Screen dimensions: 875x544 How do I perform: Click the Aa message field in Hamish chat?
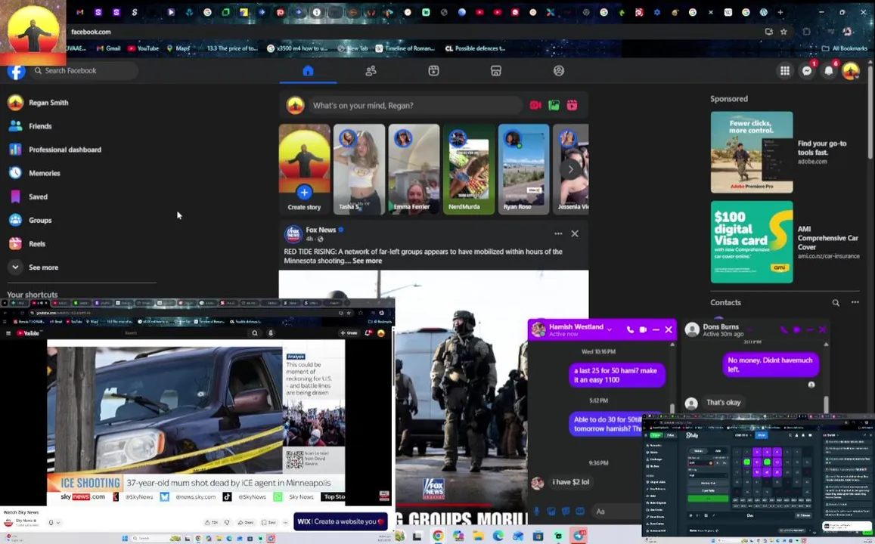(616, 511)
